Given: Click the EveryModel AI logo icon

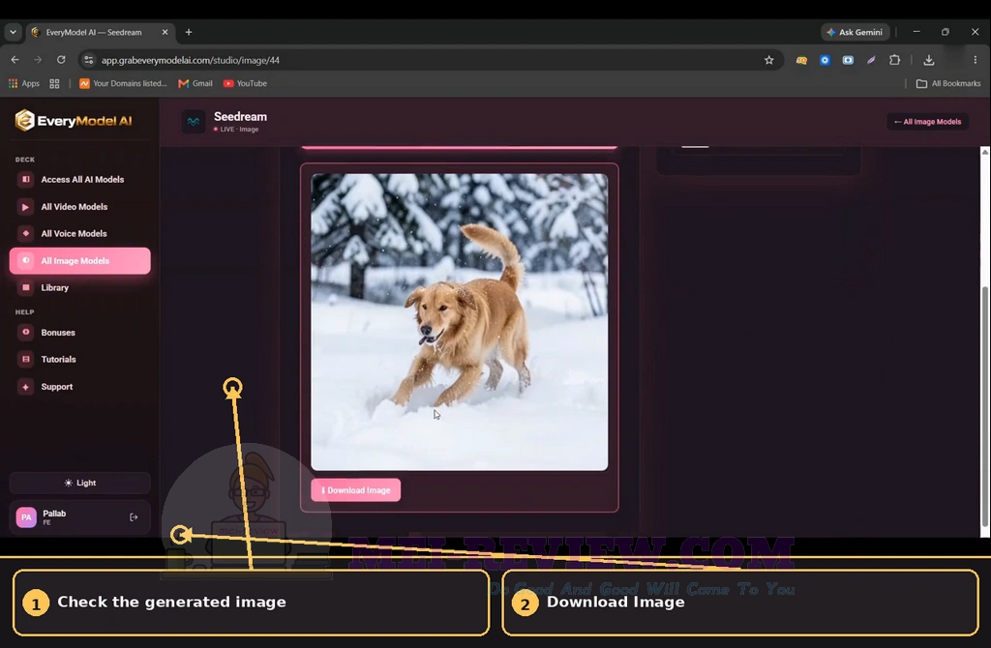Looking at the screenshot, I should [24, 120].
